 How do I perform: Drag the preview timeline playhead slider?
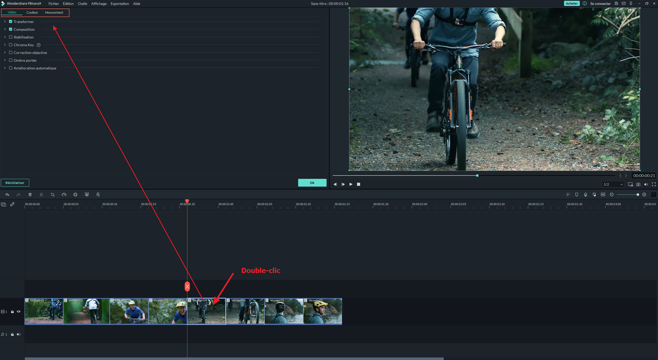pos(477,175)
